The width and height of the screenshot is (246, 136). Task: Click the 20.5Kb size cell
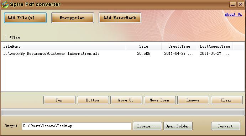pyautogui.click(x=143, y=53)
